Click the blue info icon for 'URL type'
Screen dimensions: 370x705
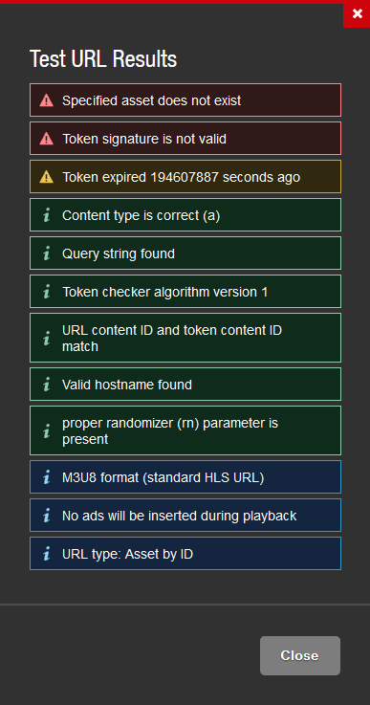(46, 554)
